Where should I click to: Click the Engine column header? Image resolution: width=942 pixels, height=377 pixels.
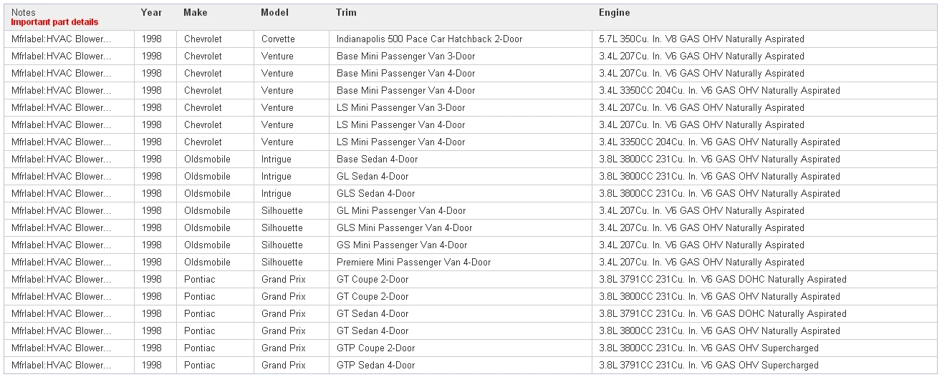point(615,12)
